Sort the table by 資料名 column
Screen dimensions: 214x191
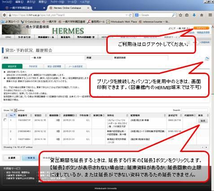(x=118, y=115)
